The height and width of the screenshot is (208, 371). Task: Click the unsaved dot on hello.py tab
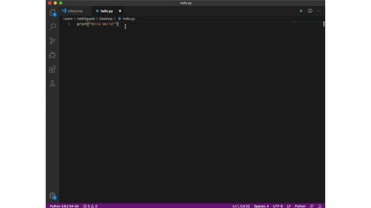click(120, 11)
